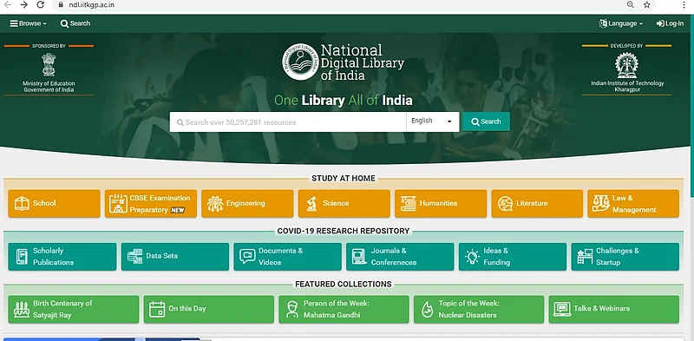
Task: Click the Journals & Conferences icon
Action: 359,257
